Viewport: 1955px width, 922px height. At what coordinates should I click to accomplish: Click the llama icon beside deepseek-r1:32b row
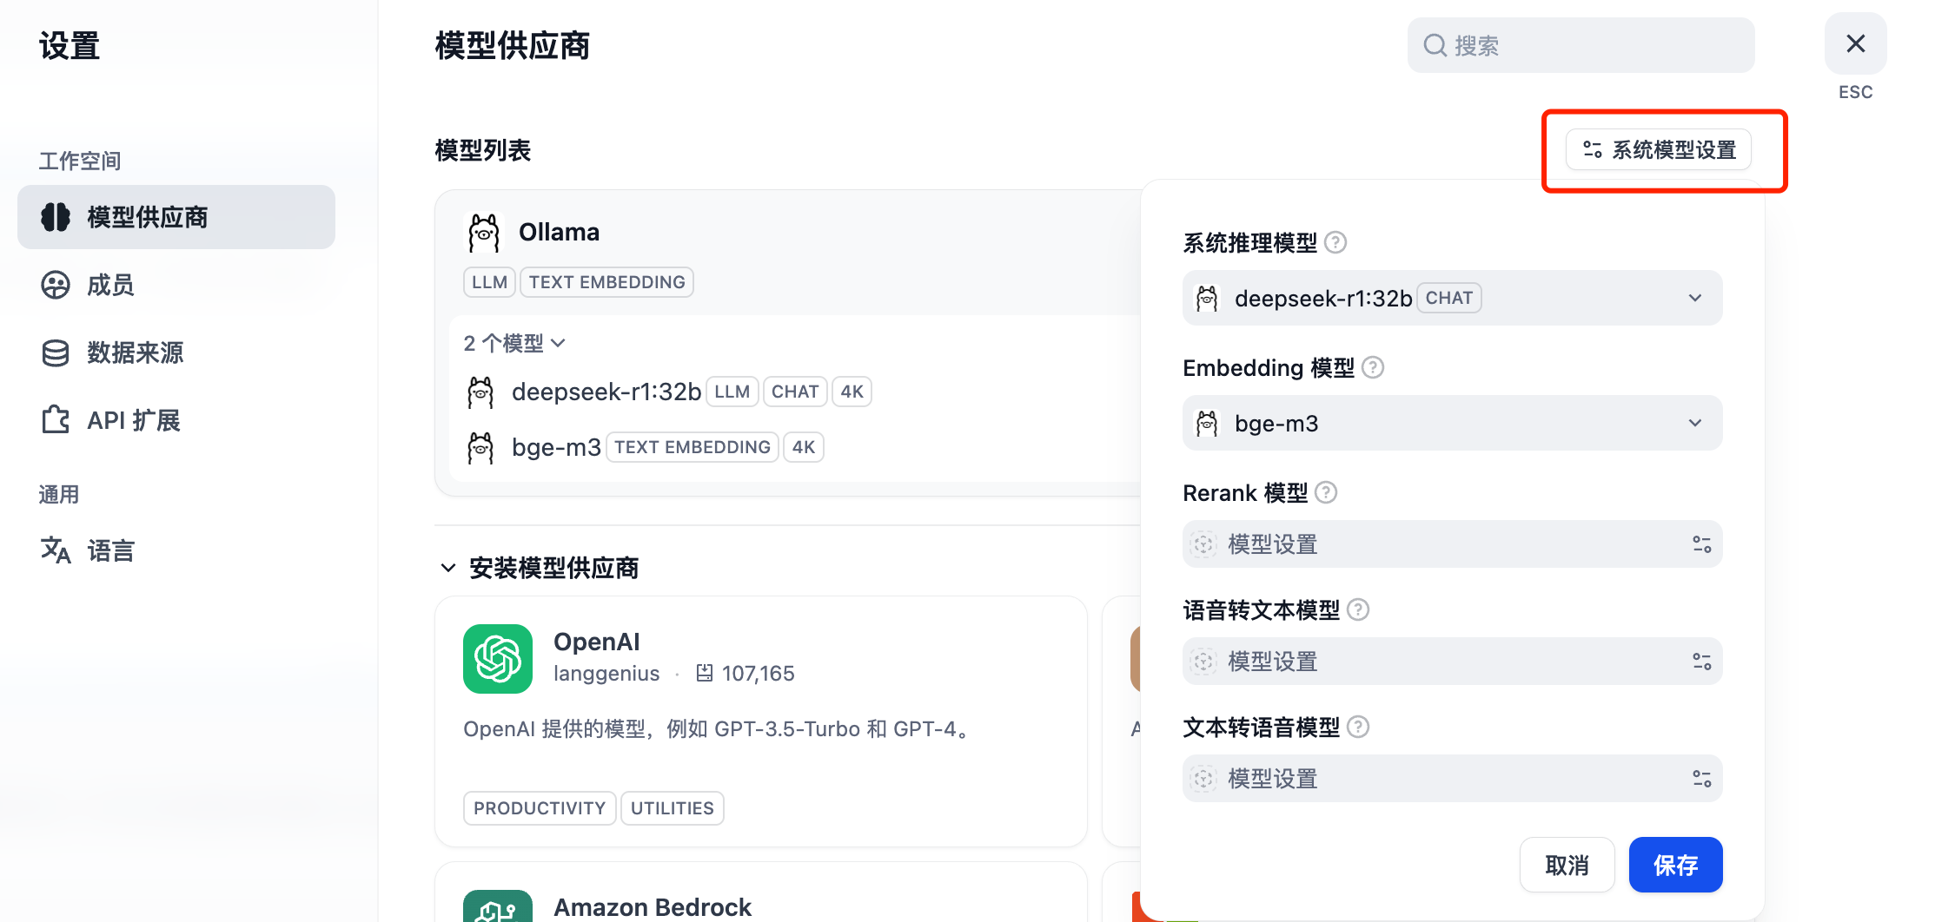point(480,392)
